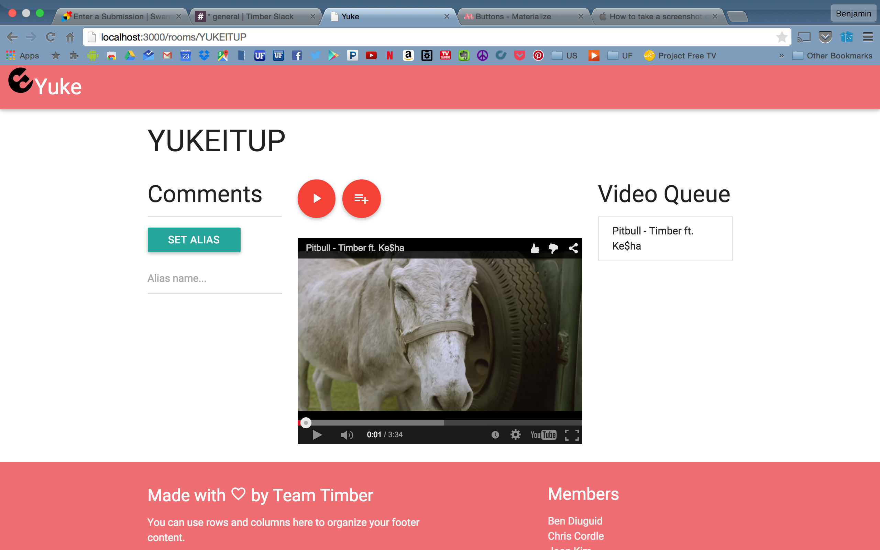Expand the US bookmarks folder

[565, 55]
